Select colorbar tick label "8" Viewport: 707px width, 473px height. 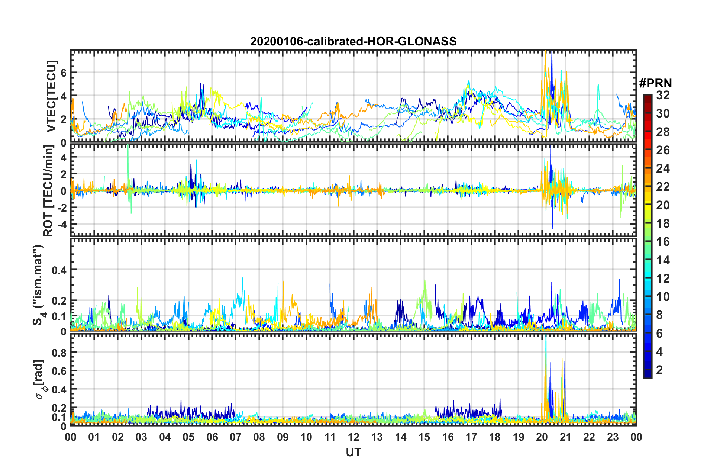point(660,315)
